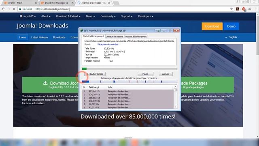Click the blue Demo button

(x=231, y=26)
